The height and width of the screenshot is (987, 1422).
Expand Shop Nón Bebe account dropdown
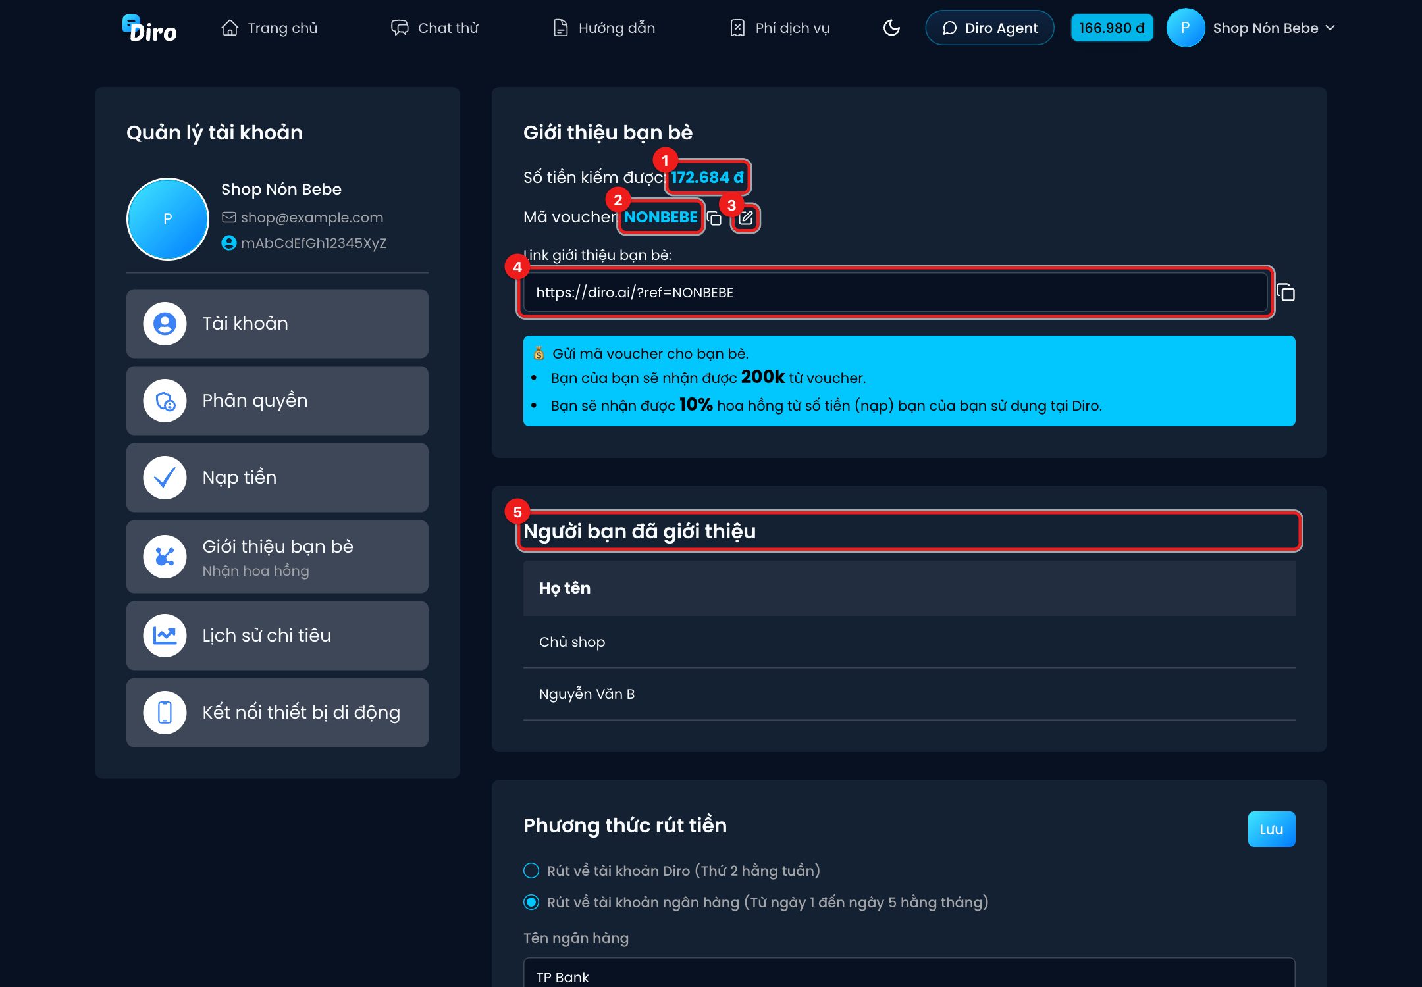pos(1273,28)
